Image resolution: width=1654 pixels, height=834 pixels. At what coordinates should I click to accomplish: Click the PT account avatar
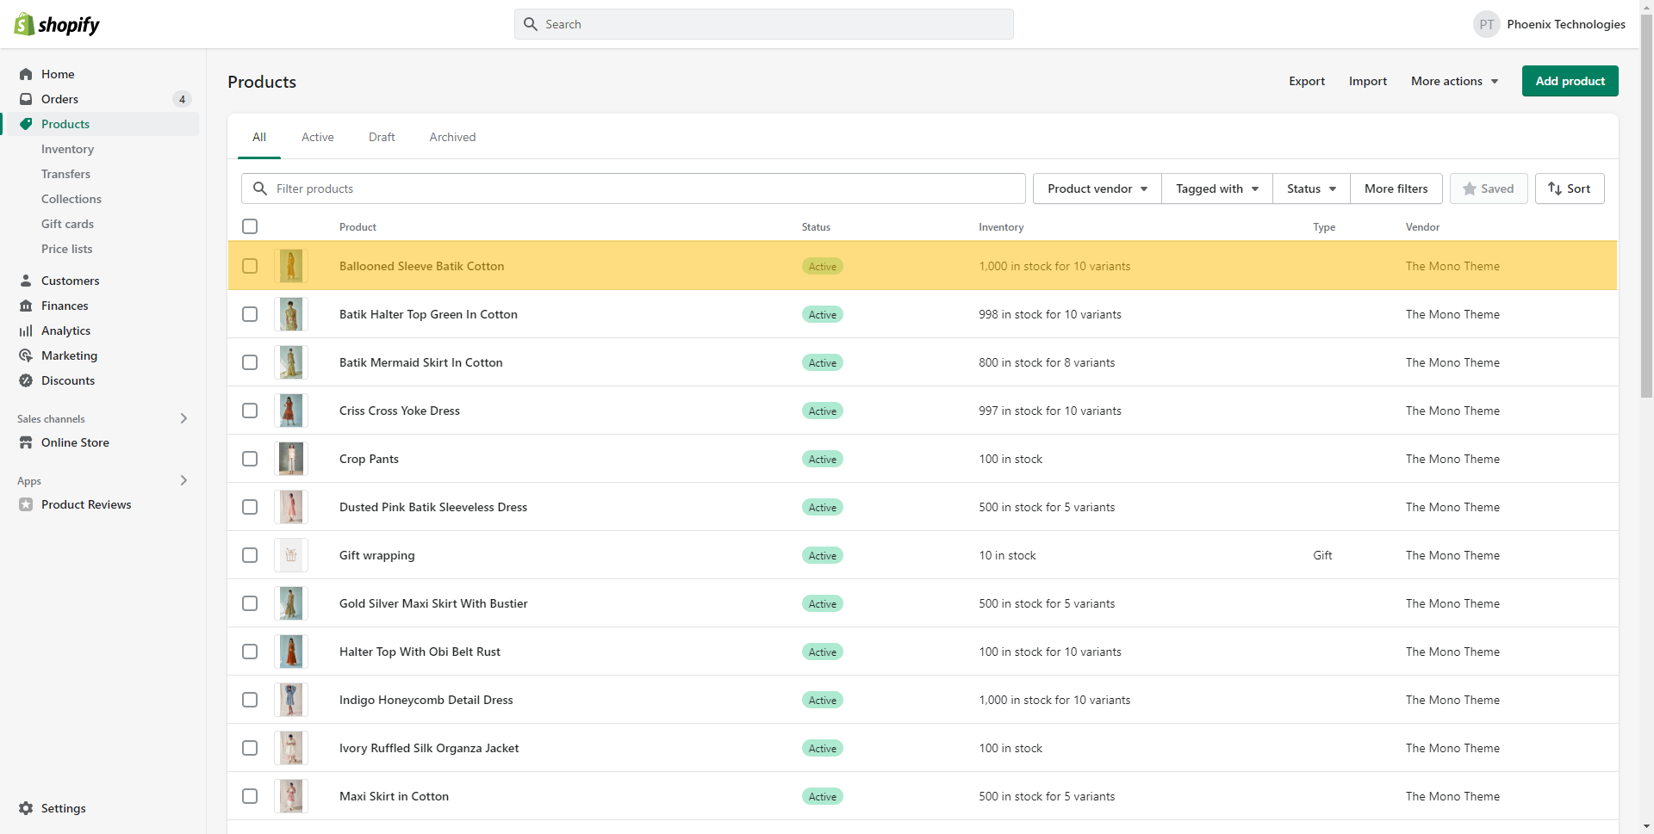[x=1486, y=24]
